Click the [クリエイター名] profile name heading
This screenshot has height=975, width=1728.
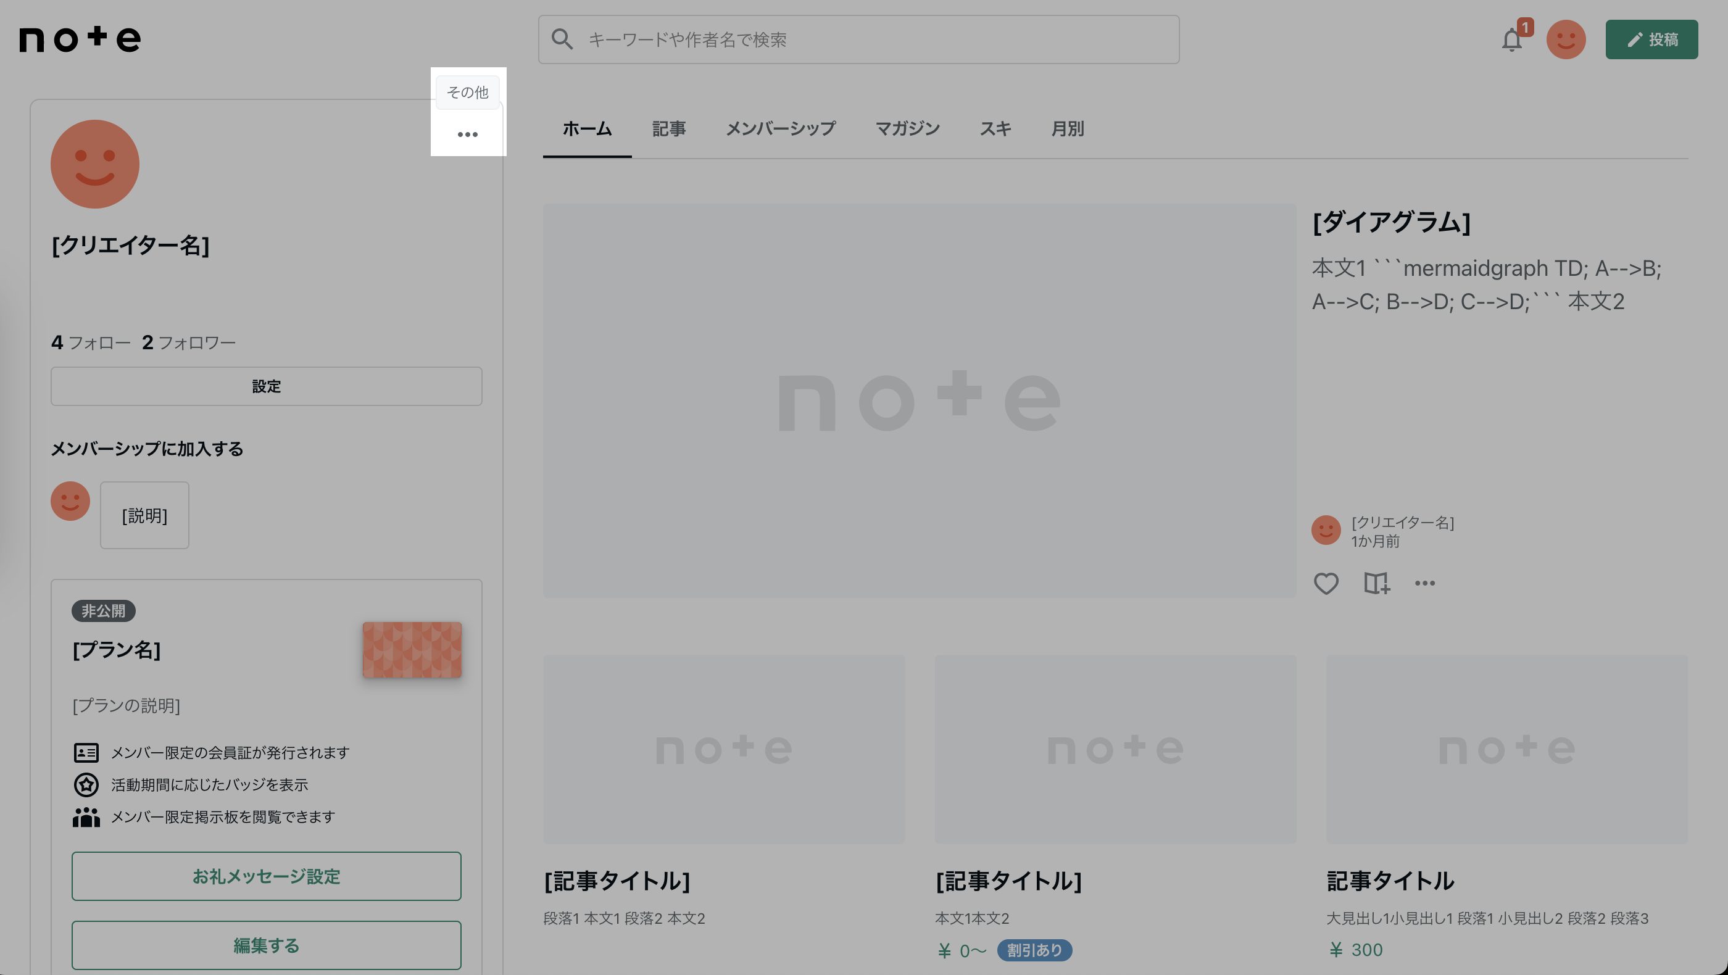pos(131,246)
